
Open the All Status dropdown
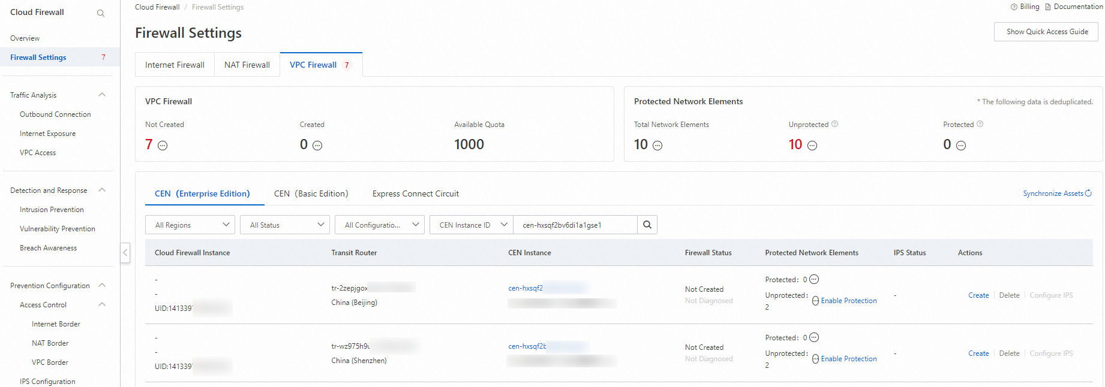285,225
